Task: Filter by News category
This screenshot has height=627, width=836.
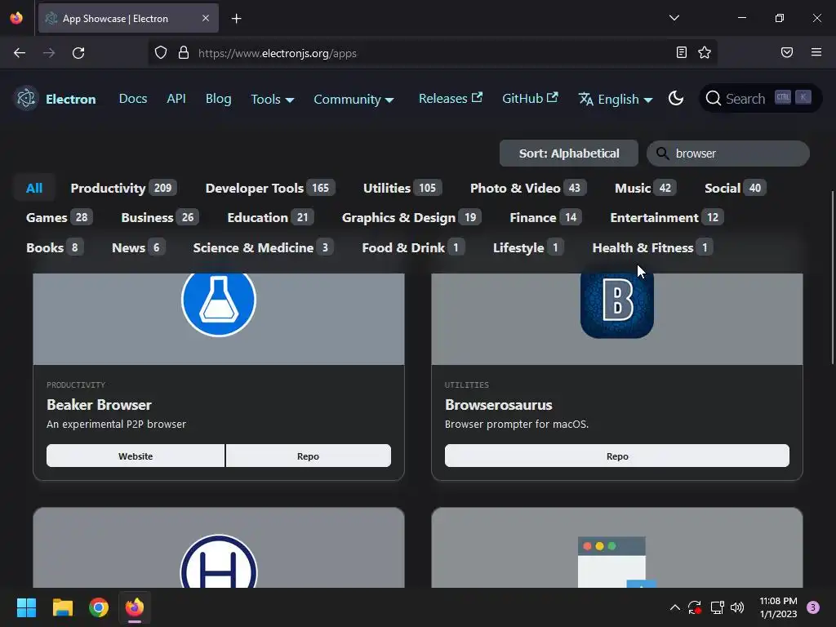Action: tap(138, 247)
